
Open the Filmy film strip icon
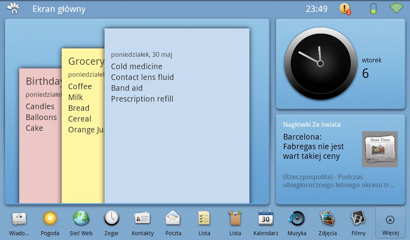358,218
